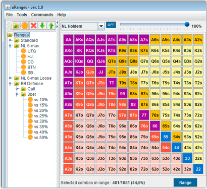Click the BB Defense folder label
The width and height of the screenshot is (207, 189).
[32, 84]
